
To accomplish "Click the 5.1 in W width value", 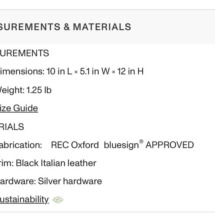I will (x=95, y=71).
